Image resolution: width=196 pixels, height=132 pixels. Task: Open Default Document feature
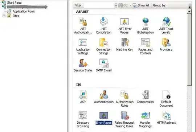click(166, 99)
